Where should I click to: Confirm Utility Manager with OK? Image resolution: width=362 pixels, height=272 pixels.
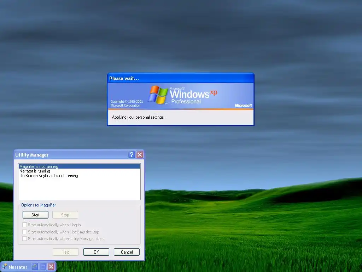[x=96, y=252]
